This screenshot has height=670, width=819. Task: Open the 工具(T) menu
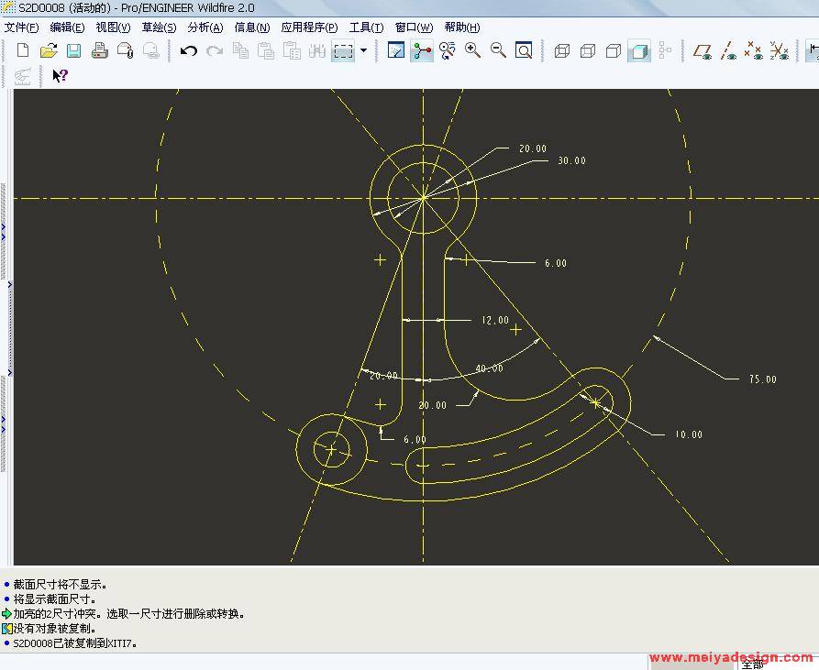pyautogui.click(x=366, y=27)
